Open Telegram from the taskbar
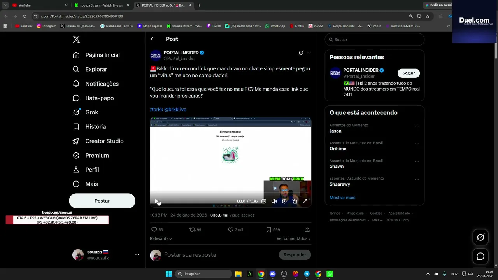The width and height of the screenshot is (498, 280). tap(307, 274)
